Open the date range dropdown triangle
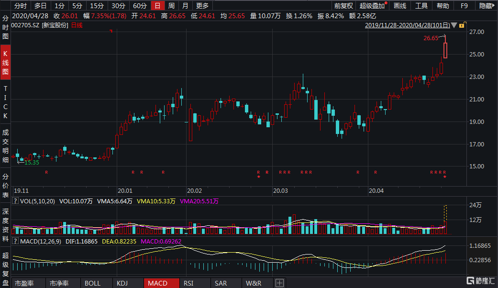498x288 pixels. click(454, 25)
